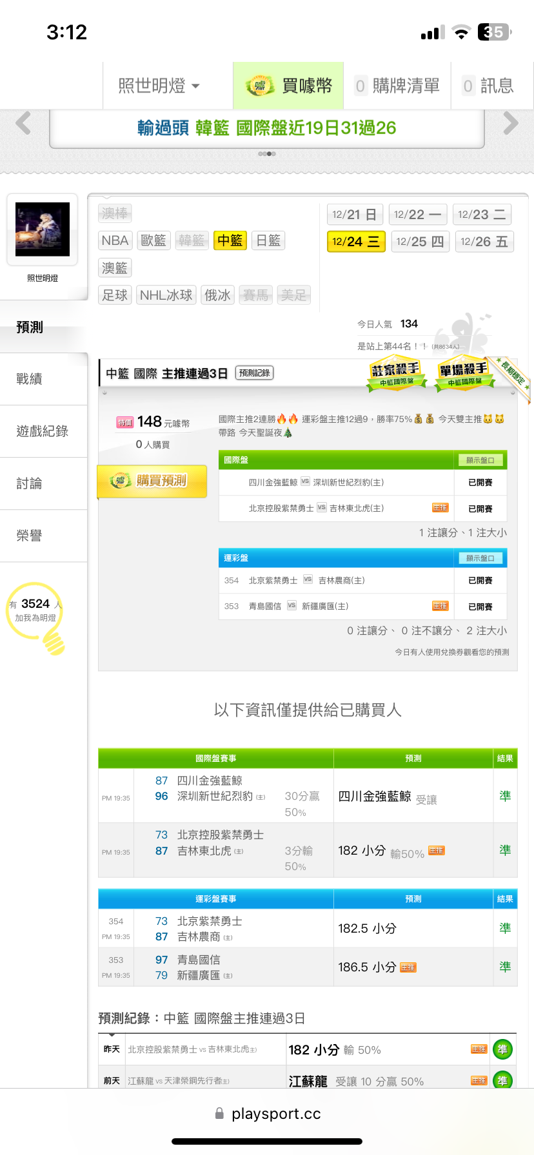534x1155 pixels.
Task: Tap 主推 tag beside 182 小分 輸50%
Action: coord(437,851)
